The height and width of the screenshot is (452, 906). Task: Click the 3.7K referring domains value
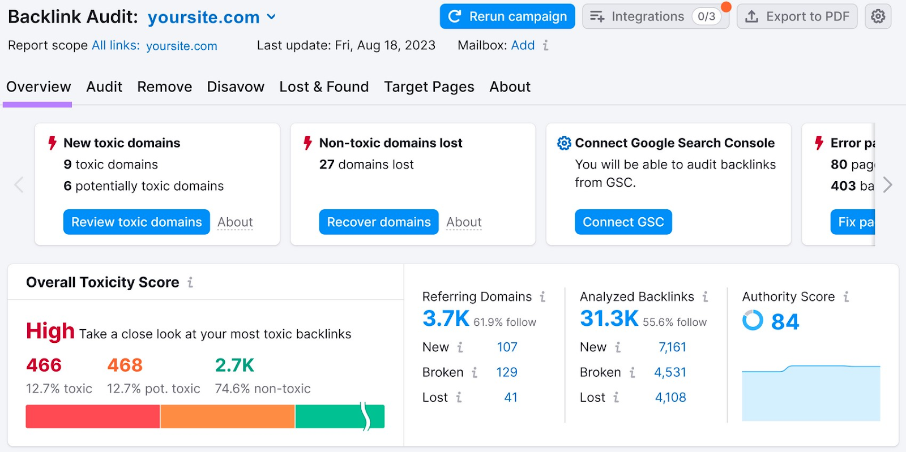click(x=446, y=319)
